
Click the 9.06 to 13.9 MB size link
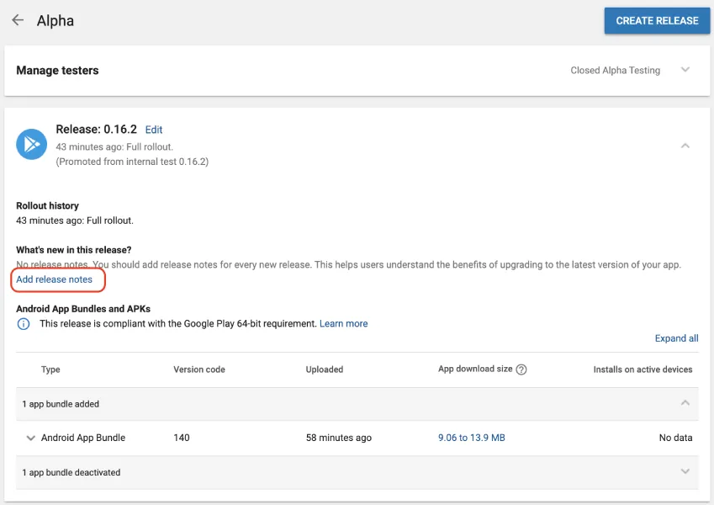pyautogui.click(x=471, y=438)
